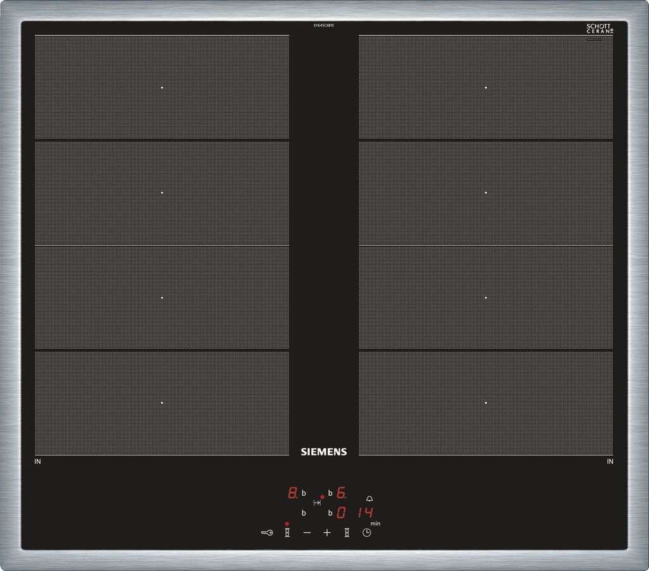Tap the top segment of the right cooking zone
Screen dimensions: 649x571
click(x=486, y=87)
